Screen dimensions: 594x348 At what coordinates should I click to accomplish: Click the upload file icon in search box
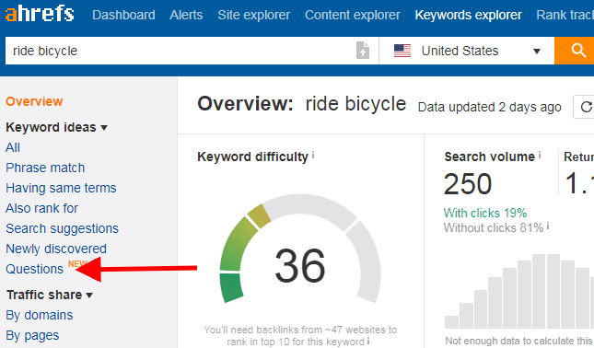(363, 51)
